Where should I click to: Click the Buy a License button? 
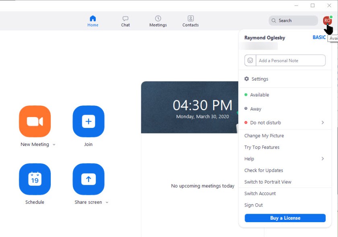[x=285, y=218]
